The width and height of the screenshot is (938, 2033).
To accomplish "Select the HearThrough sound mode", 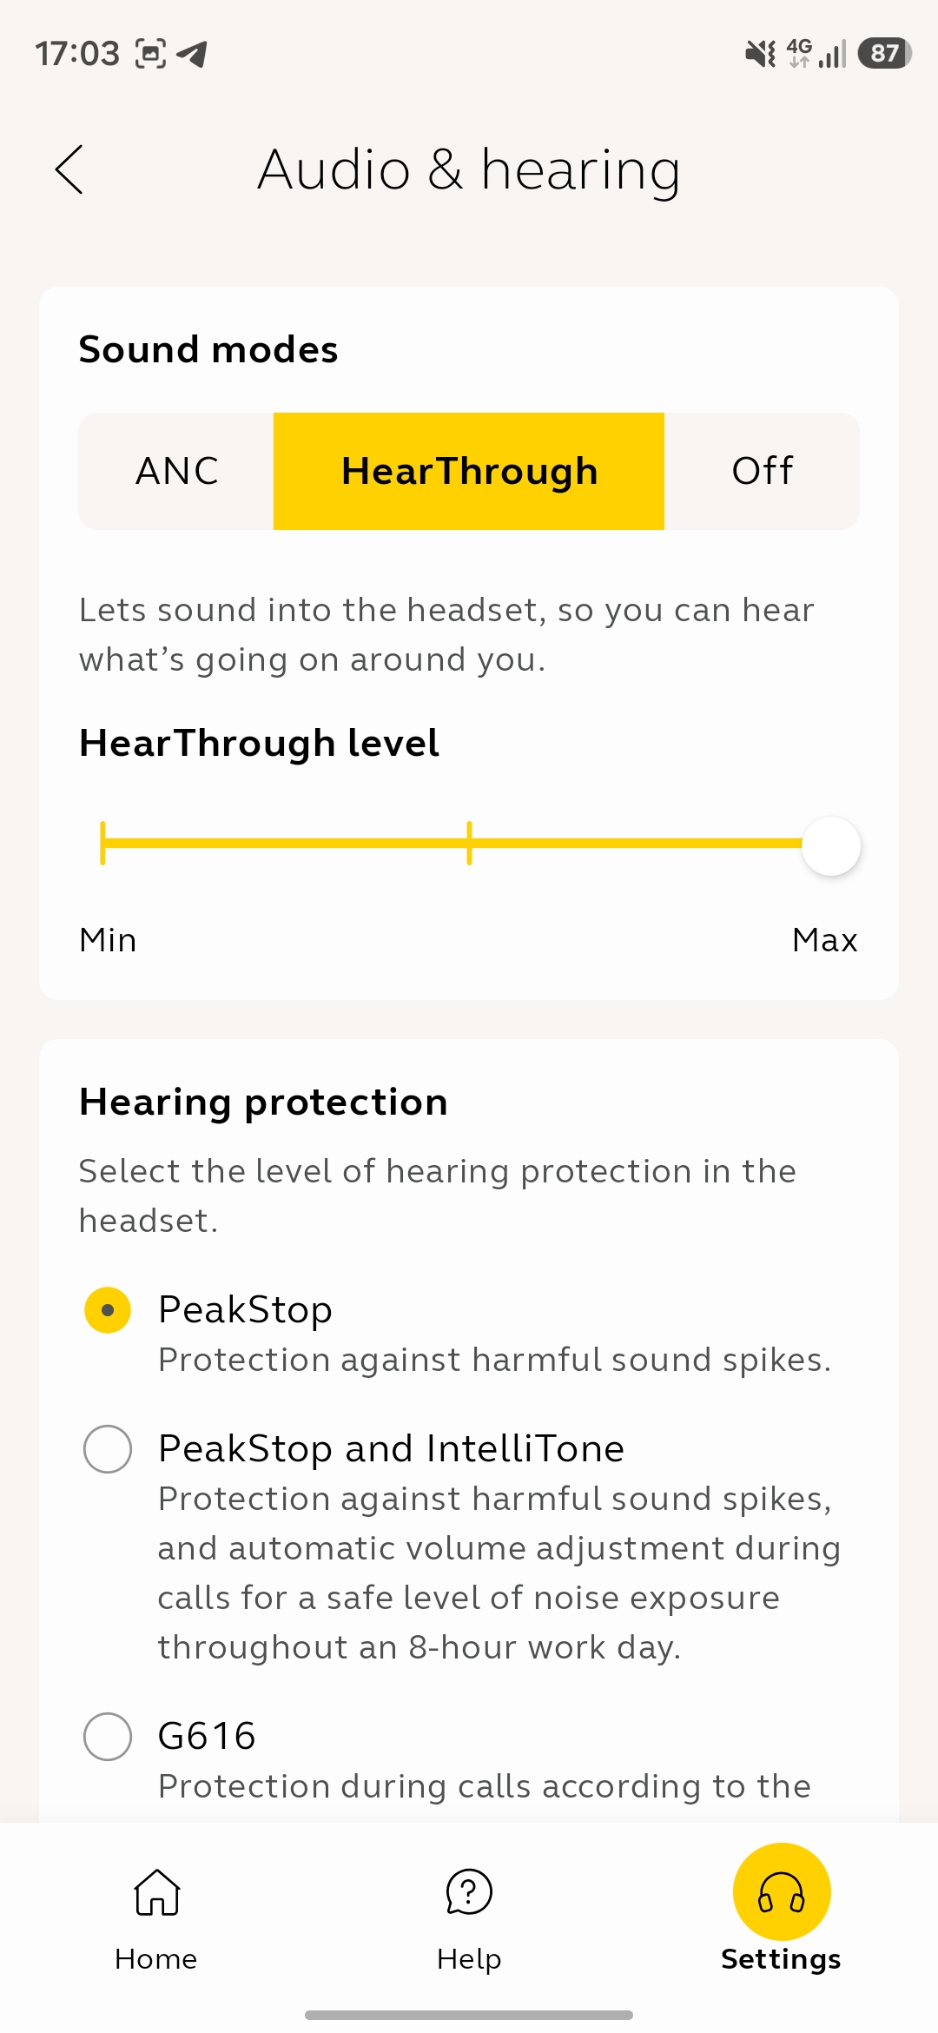I will pos(469,471).
